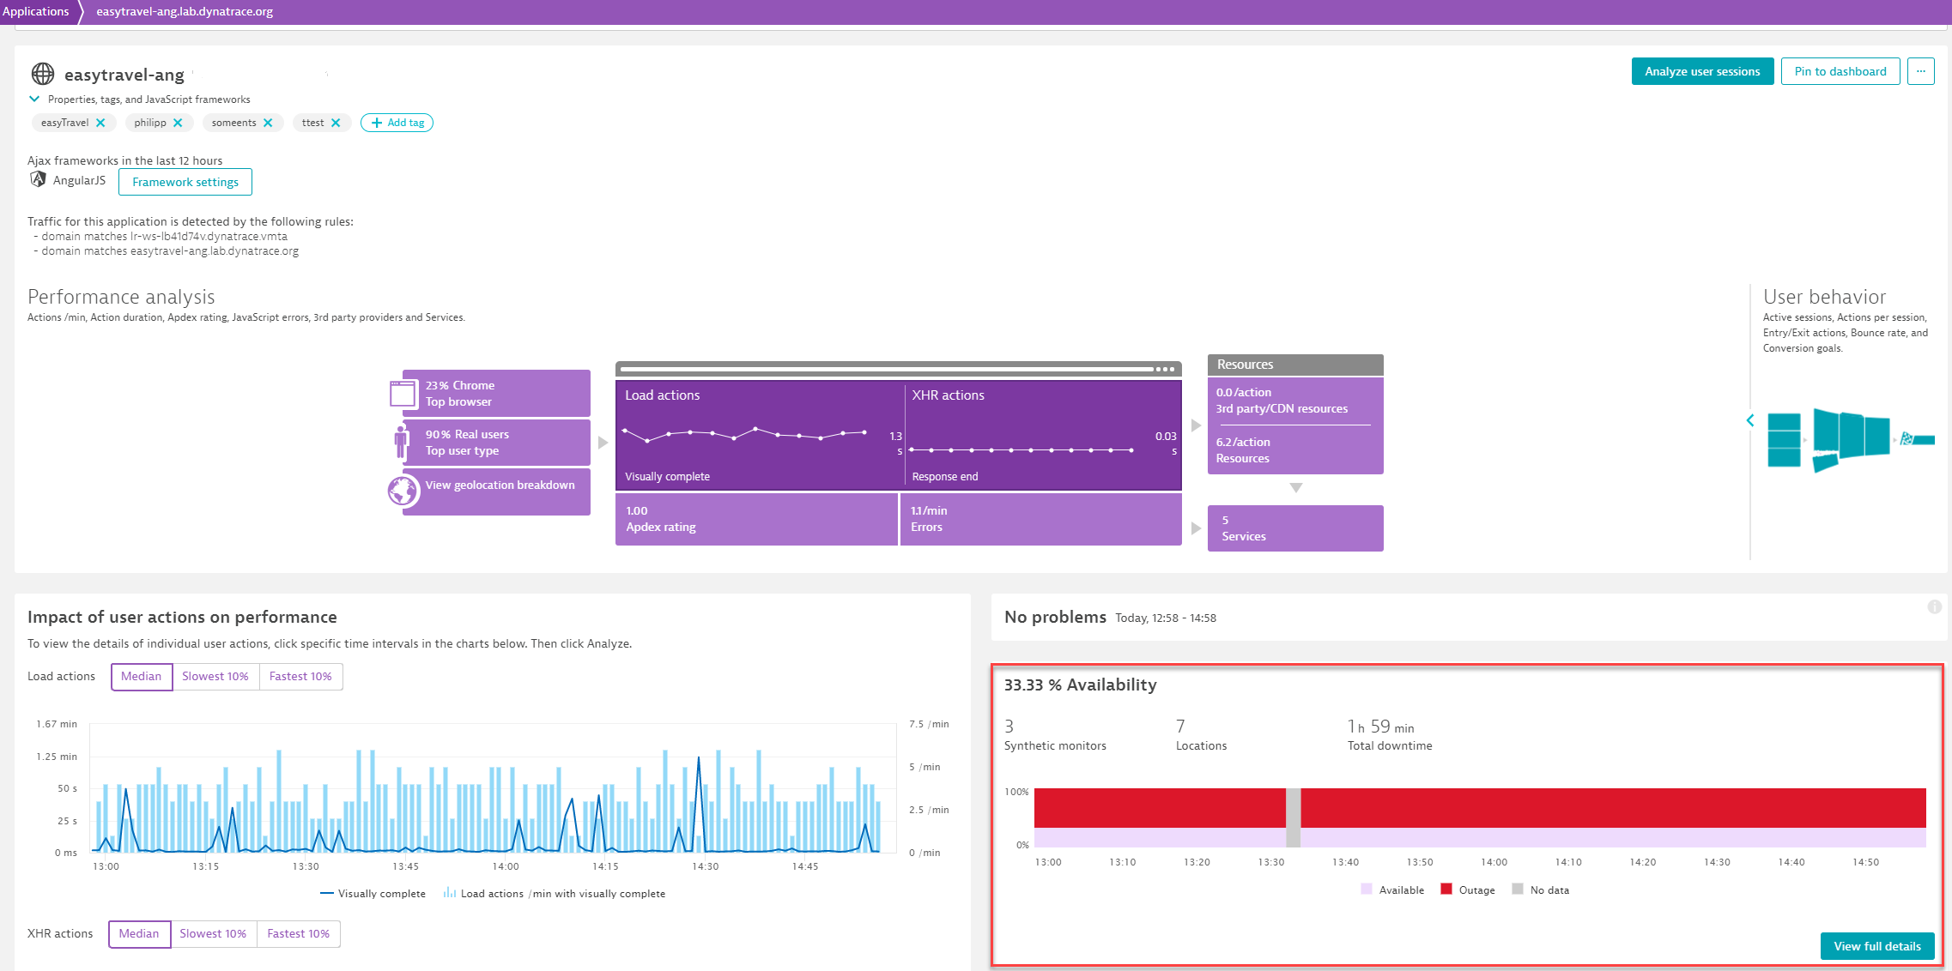Open Framework settings
Image resolution: width=1952 pixels, height=971 pixels.
(x=185, y=182)
